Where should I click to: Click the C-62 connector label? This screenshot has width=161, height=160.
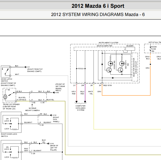(x=33, y=103)
